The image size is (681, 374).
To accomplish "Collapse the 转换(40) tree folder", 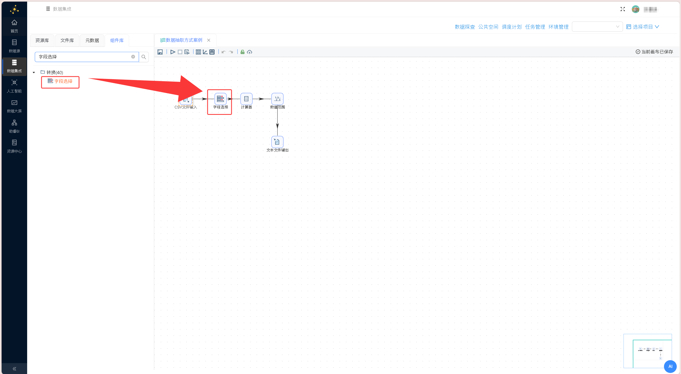I will [34, 73].
